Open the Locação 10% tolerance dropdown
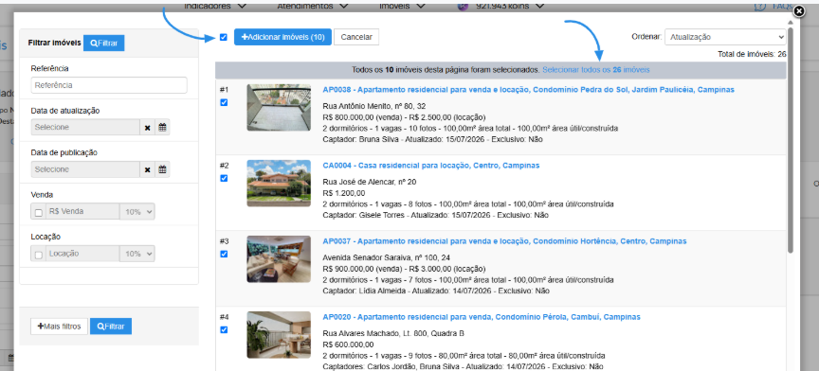 [x=137, y=254]
